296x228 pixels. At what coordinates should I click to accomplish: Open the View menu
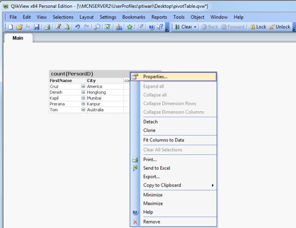42,17
